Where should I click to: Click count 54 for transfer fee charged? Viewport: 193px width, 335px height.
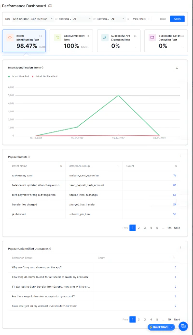tap(175, 204)
